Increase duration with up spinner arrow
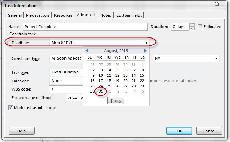This screenshot has width=230, height=142. point(192,25)
